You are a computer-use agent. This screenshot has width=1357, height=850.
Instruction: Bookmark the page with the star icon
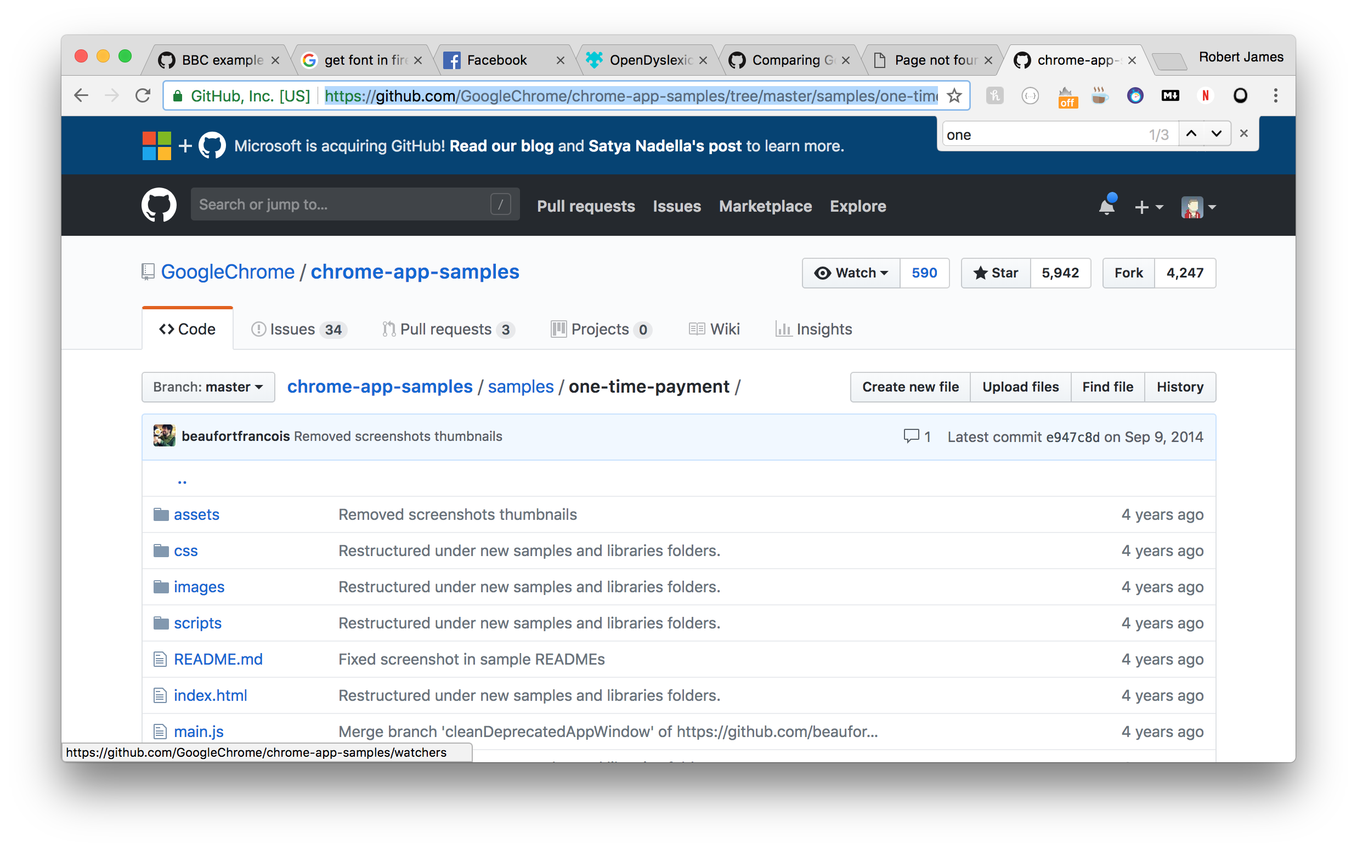[x=954, y=95]
